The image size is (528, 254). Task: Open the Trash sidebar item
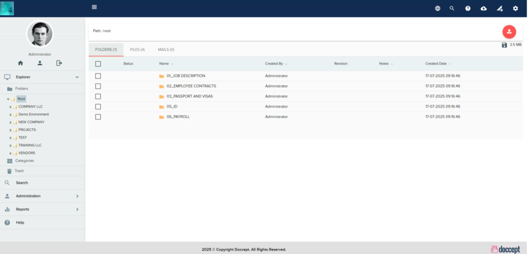pos(42,171)
